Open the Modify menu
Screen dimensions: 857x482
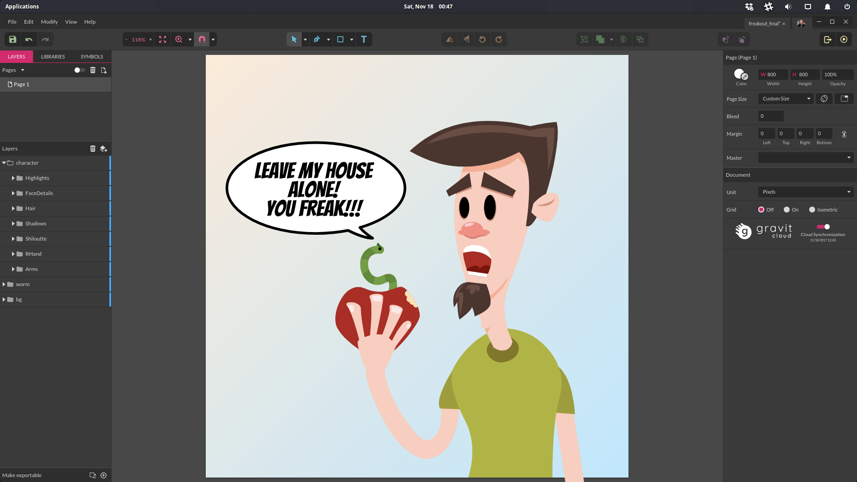(49, 21)
